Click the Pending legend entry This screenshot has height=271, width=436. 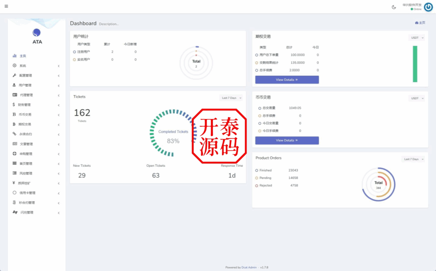[x=263, y=177]
